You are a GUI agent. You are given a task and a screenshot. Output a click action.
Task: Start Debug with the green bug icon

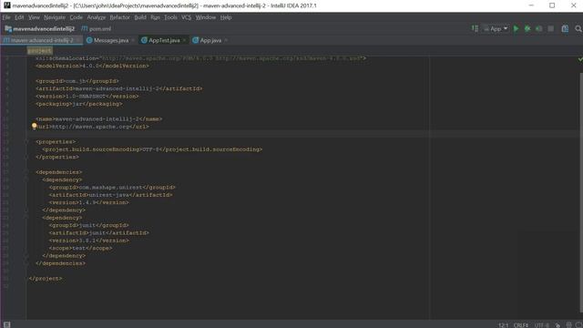coord(527,28)
